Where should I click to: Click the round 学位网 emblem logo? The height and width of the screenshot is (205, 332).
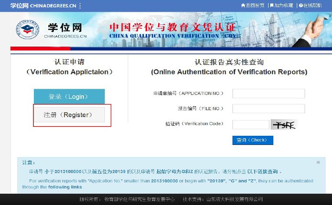point(27,30)
